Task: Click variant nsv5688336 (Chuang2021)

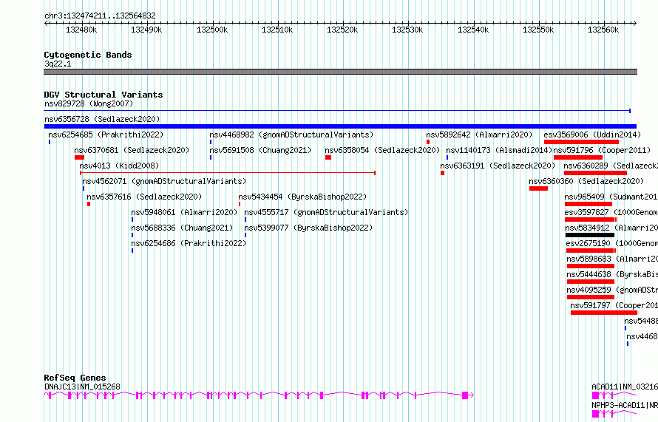Action: tap(182, 228)
